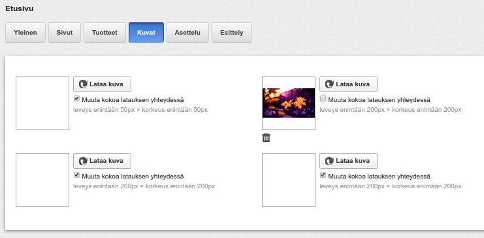The height and width of the screenshot is (238, 484).
Task: Show the Esittely tab
Action: (x=232, y=33)
